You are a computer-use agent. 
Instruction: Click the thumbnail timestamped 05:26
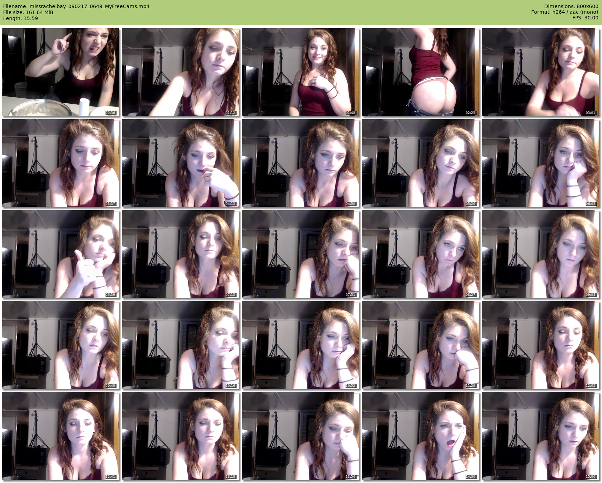point(421,163)
